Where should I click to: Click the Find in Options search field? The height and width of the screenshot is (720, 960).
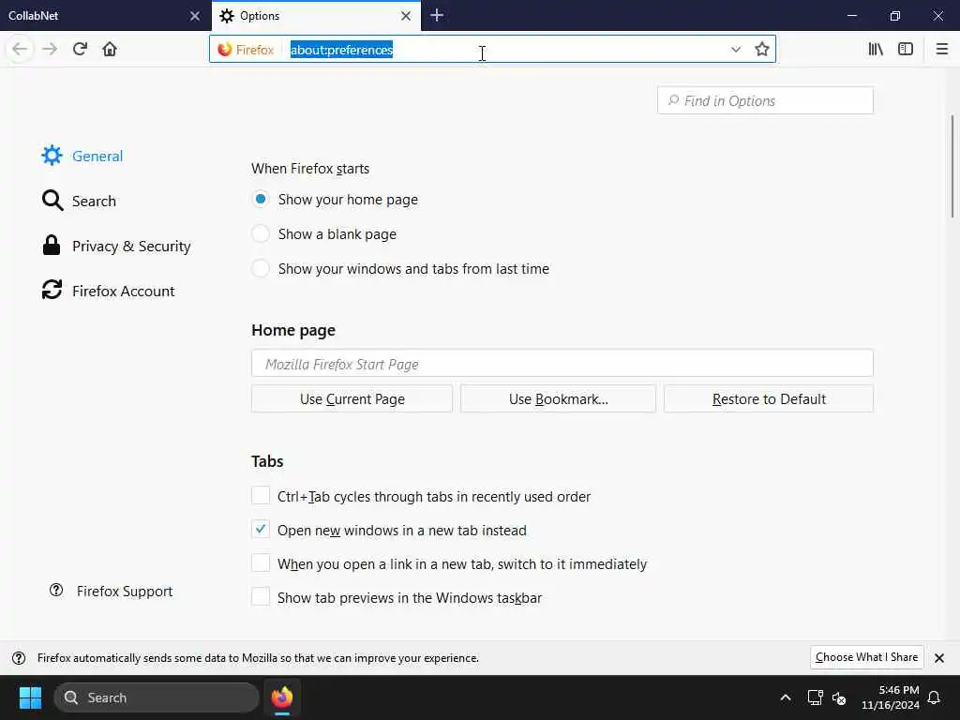coord(765,100)
